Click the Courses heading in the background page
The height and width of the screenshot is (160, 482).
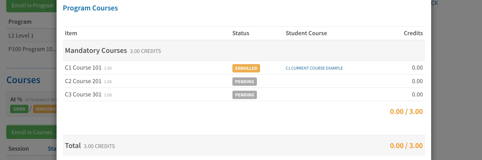point(23,80)
